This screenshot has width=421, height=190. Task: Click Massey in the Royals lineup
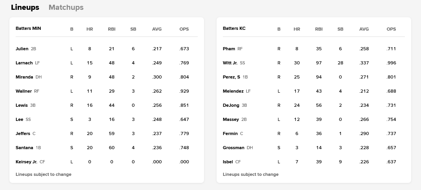(231, 119)
